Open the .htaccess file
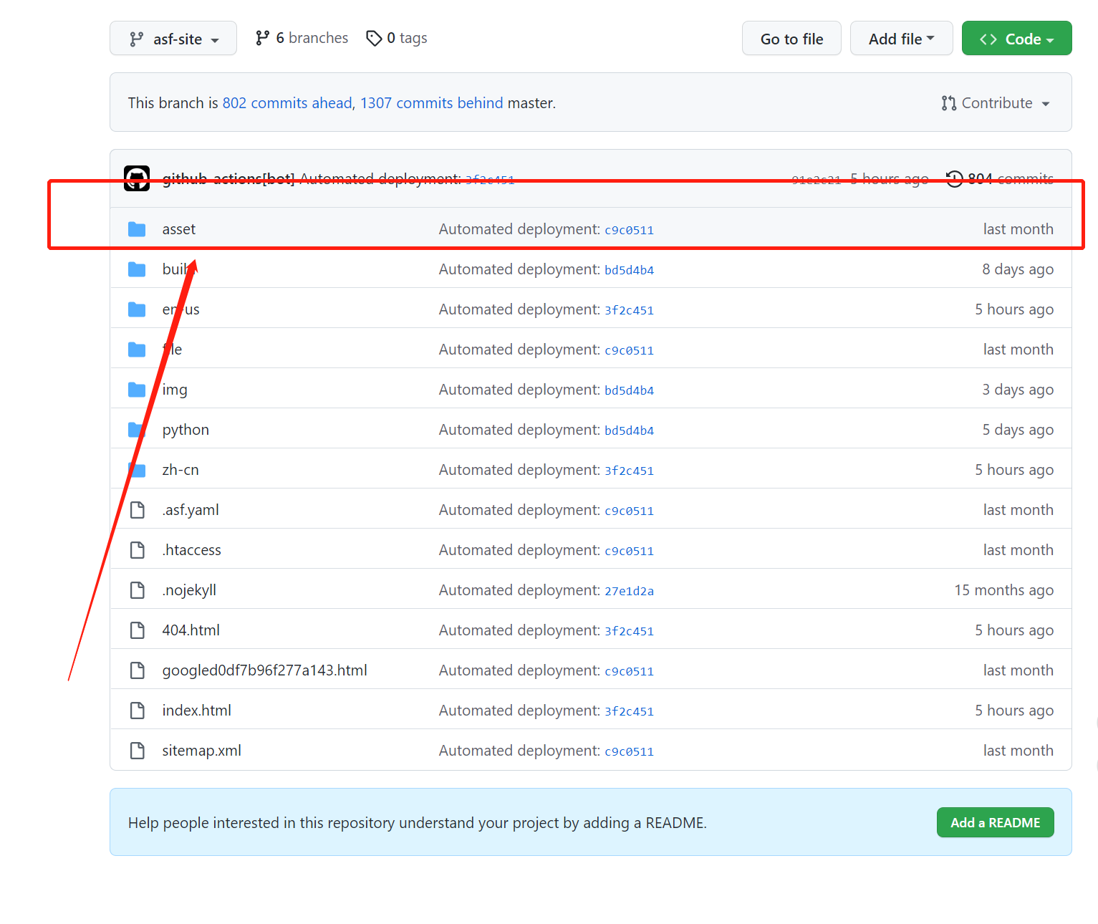The image size is (1098, 924). pos(191,550)
